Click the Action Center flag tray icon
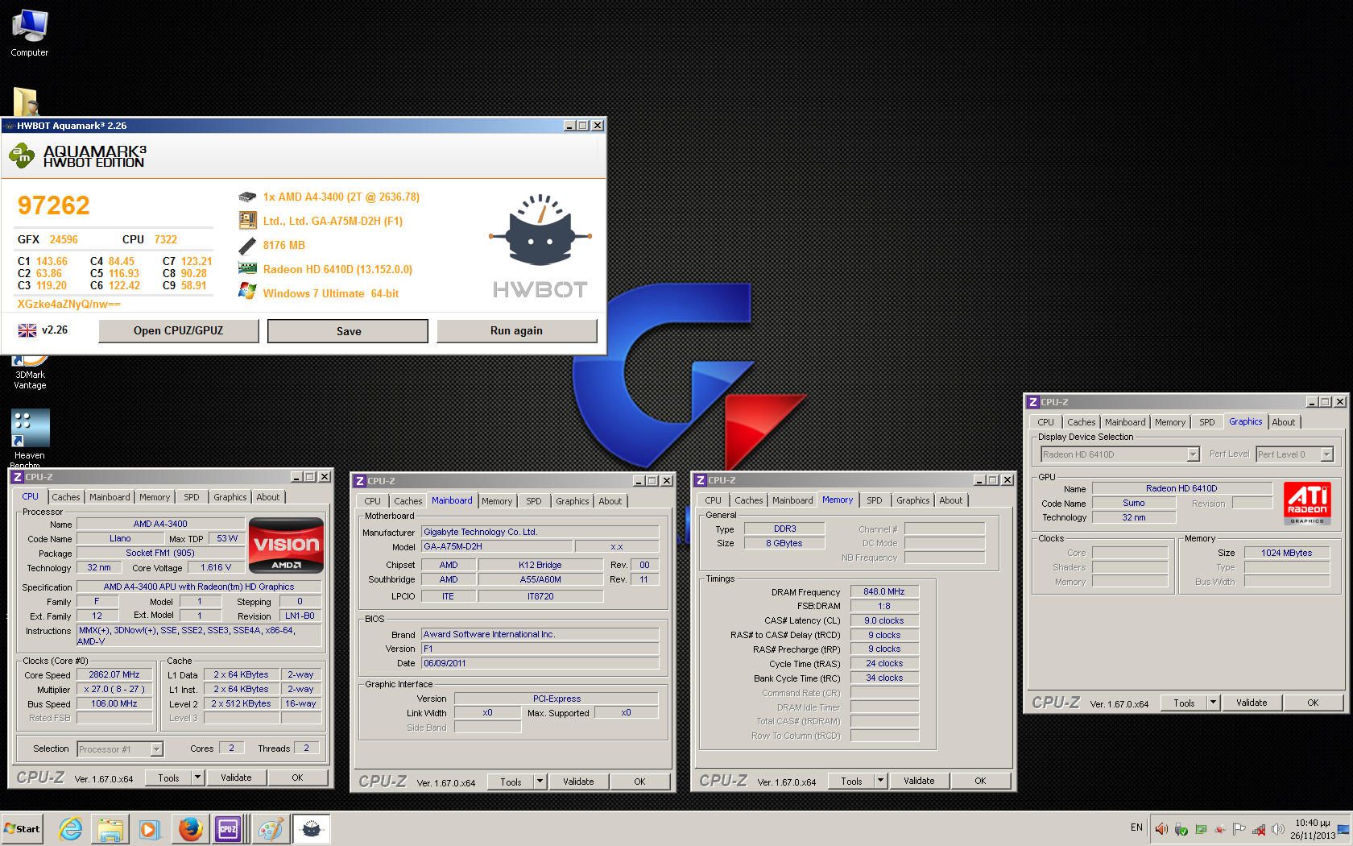This screenshot has width=1353, height=846. point(1239,828)
